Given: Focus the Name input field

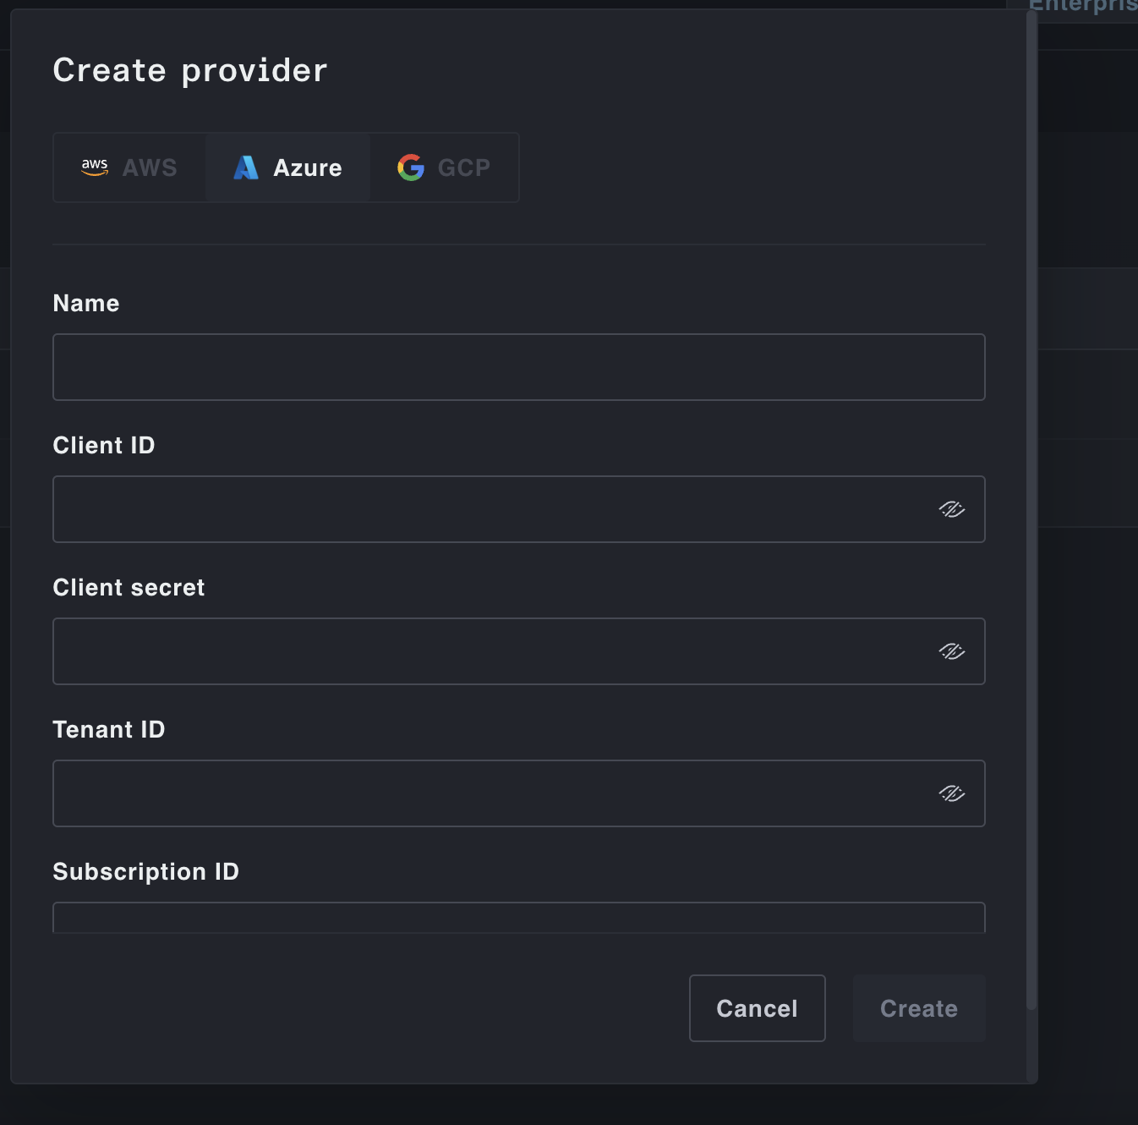Looking at the screenshot, I should point(518,367).
